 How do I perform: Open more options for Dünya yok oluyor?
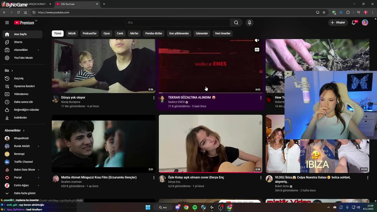154,98
